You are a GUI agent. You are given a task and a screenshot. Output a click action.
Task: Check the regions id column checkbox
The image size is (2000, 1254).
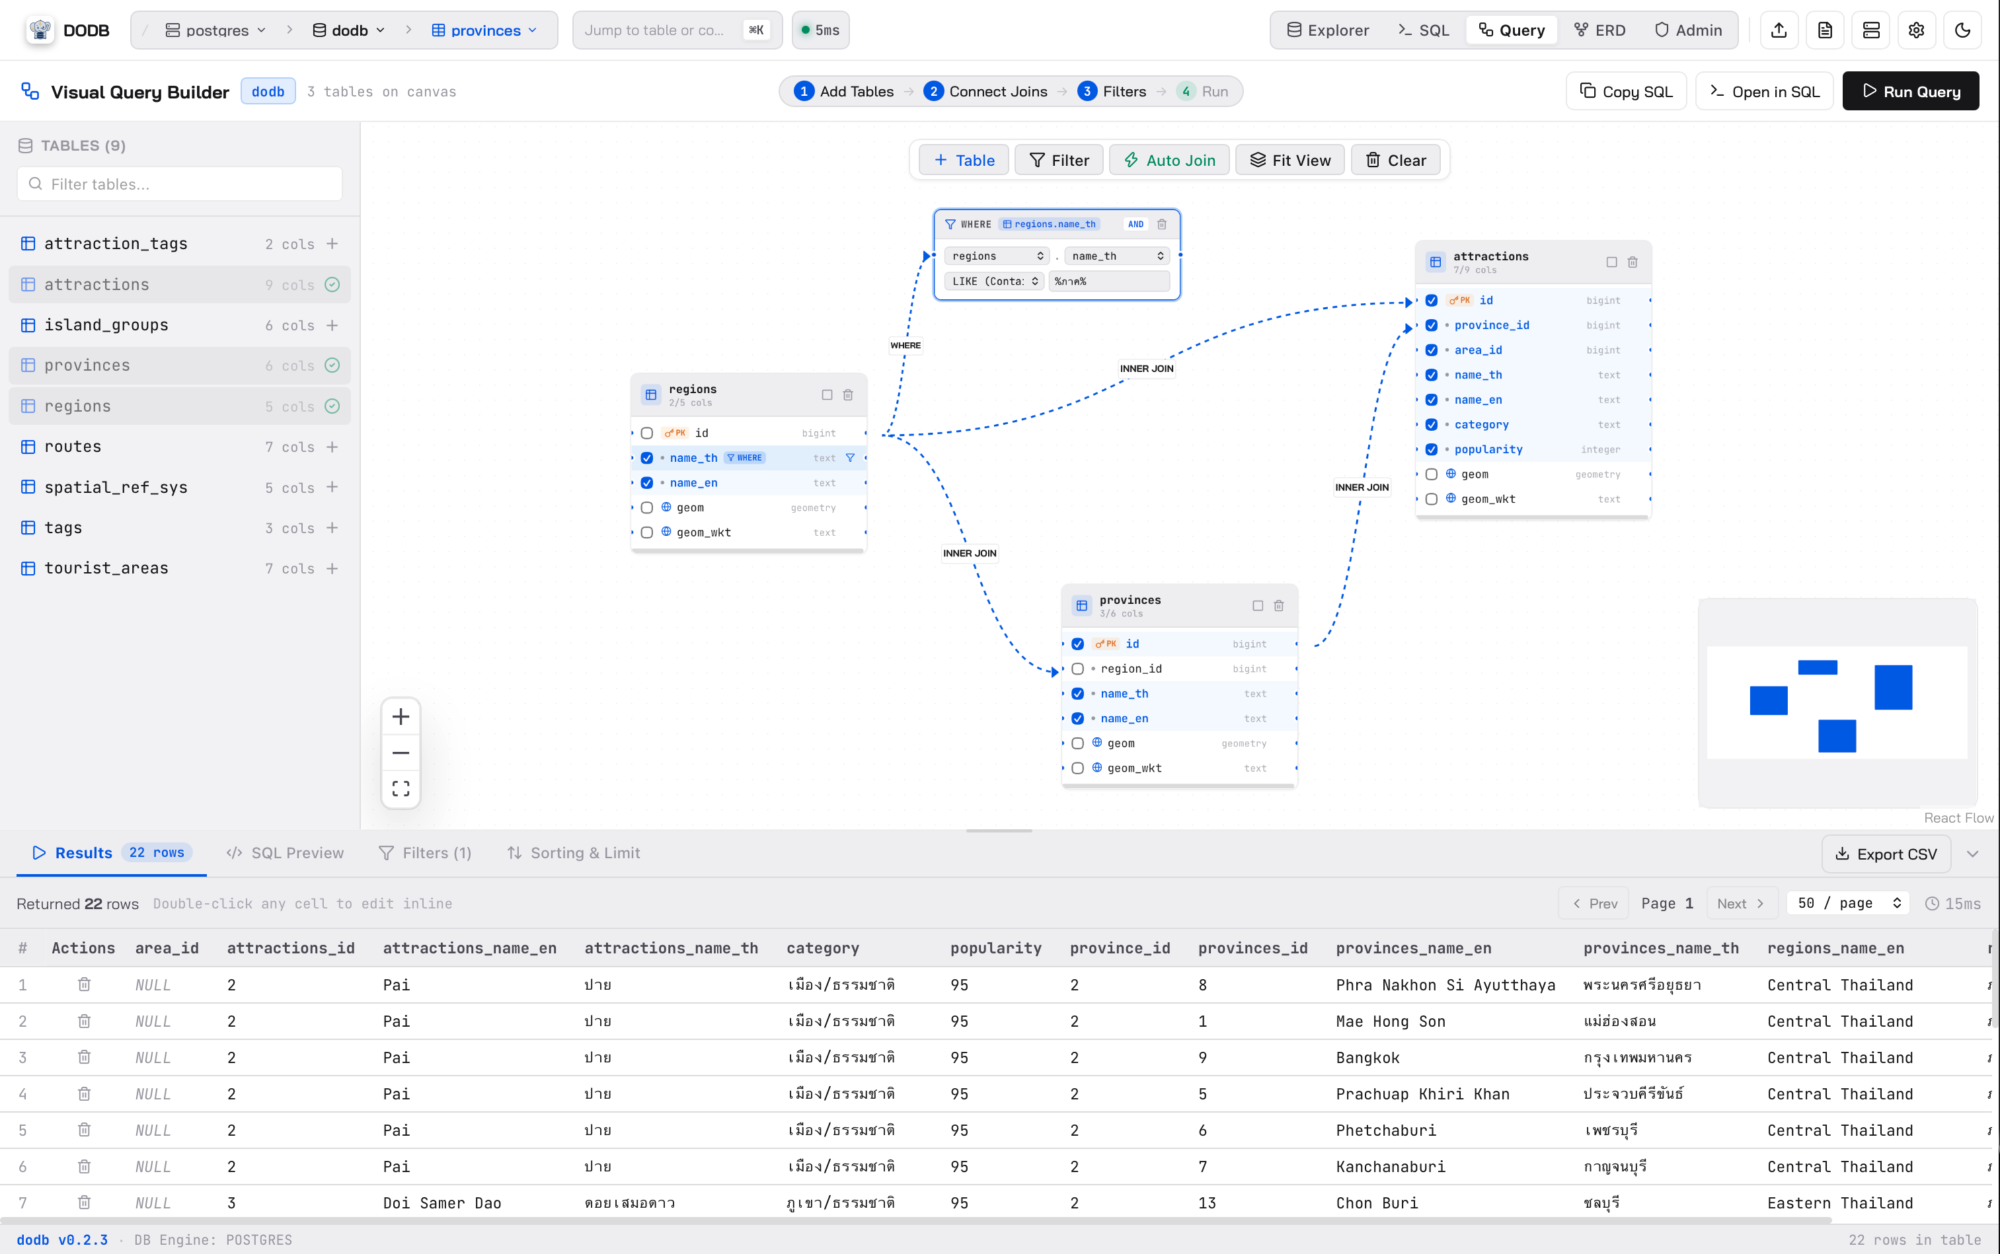[647, 433]
